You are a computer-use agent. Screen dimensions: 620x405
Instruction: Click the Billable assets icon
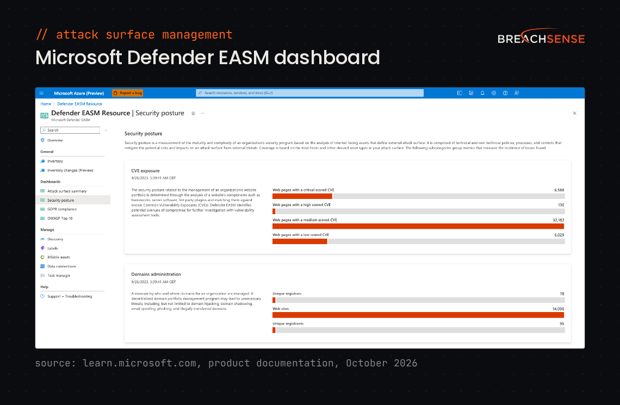(x=42, y=257)
